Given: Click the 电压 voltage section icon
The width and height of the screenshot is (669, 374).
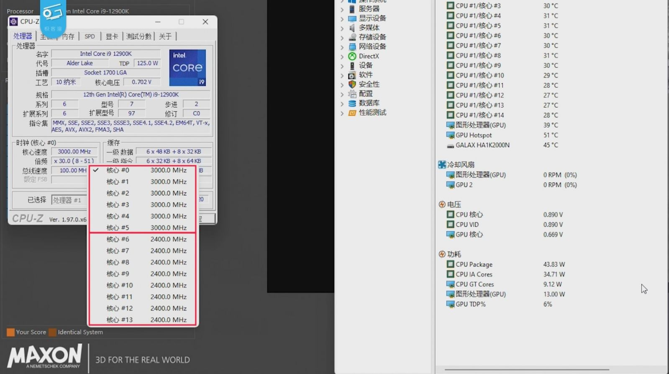Looking at the screenshot, I should [442, 204].
